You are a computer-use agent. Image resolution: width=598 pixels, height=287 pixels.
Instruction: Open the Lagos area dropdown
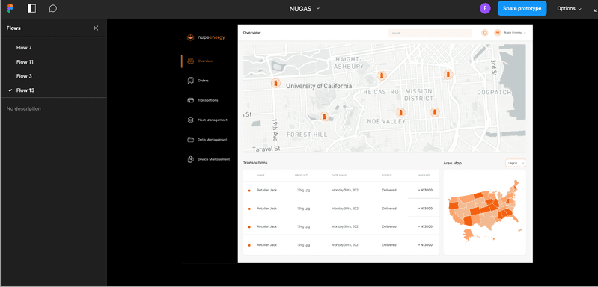[516, 163]
